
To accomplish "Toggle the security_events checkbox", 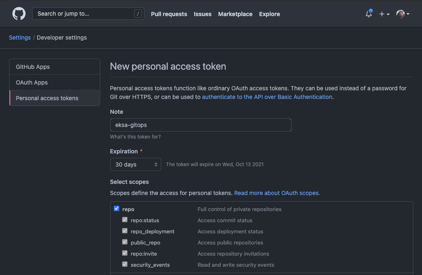I will tap(125, 264).
